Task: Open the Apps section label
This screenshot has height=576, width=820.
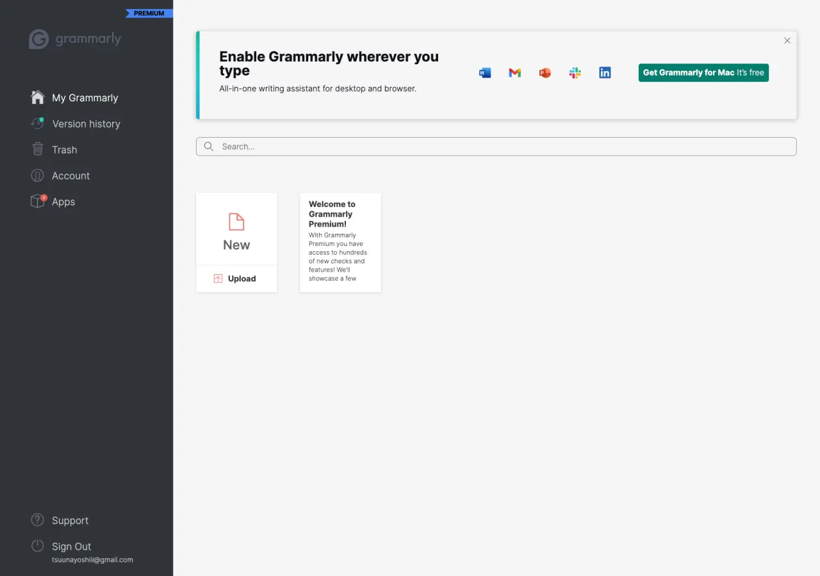Action: pyautogui.click(x=63, y=201)
